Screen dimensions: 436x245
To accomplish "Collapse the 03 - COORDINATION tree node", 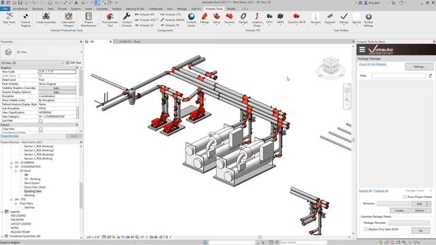I will [x=12, y=167].
